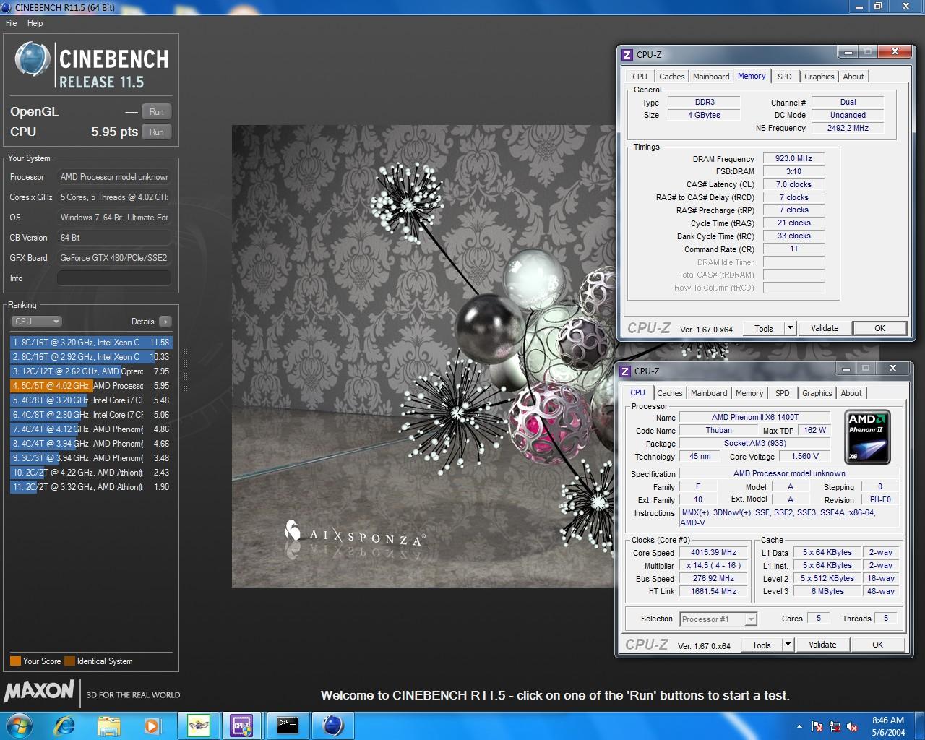Launch Internet Explorer from taskbar

(x=65, y=725)
